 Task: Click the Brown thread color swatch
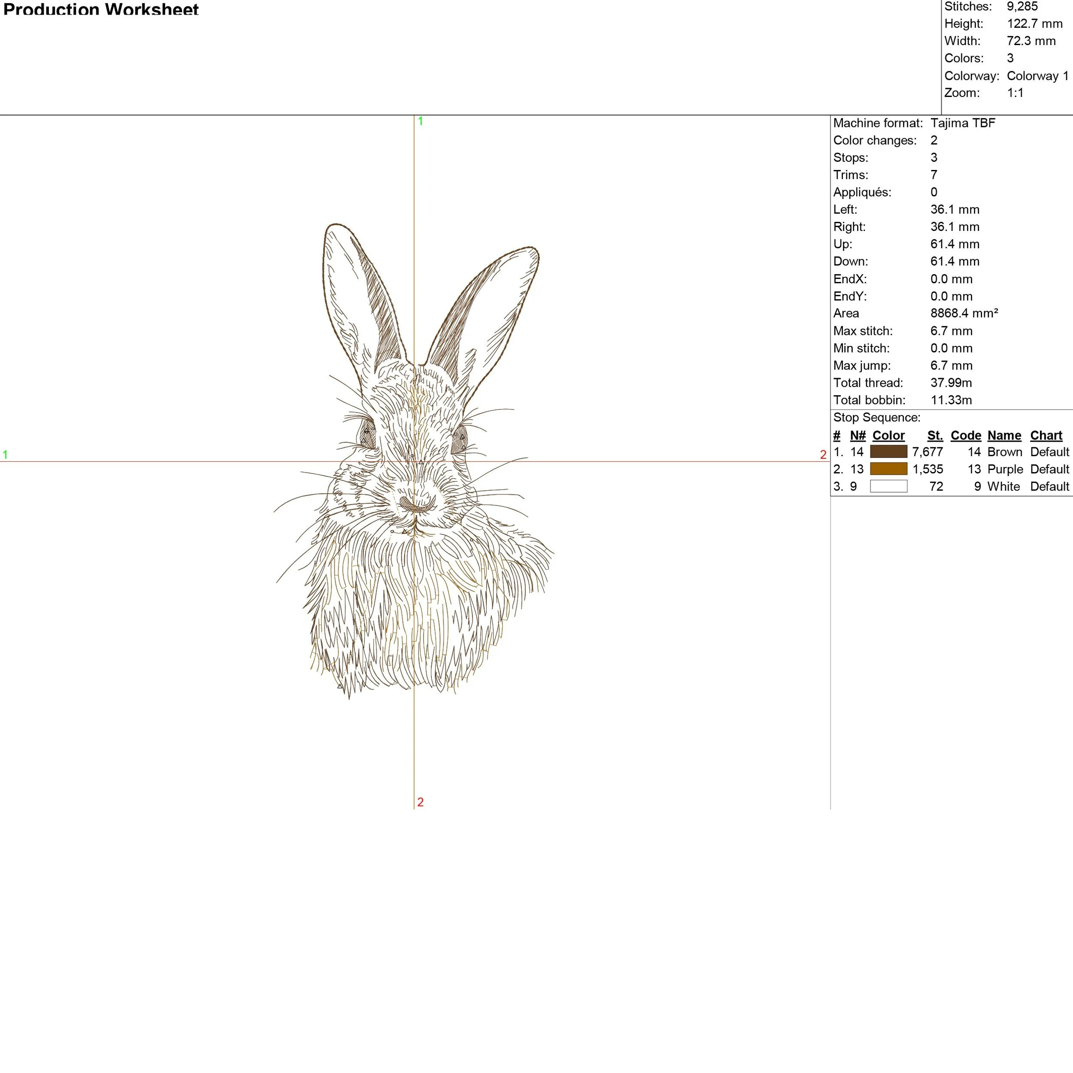coord(888,452)
